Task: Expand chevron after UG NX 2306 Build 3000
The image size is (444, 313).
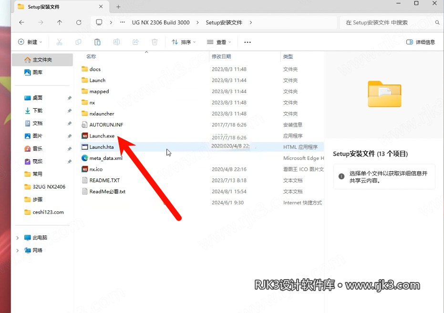Action: (197, 22)
